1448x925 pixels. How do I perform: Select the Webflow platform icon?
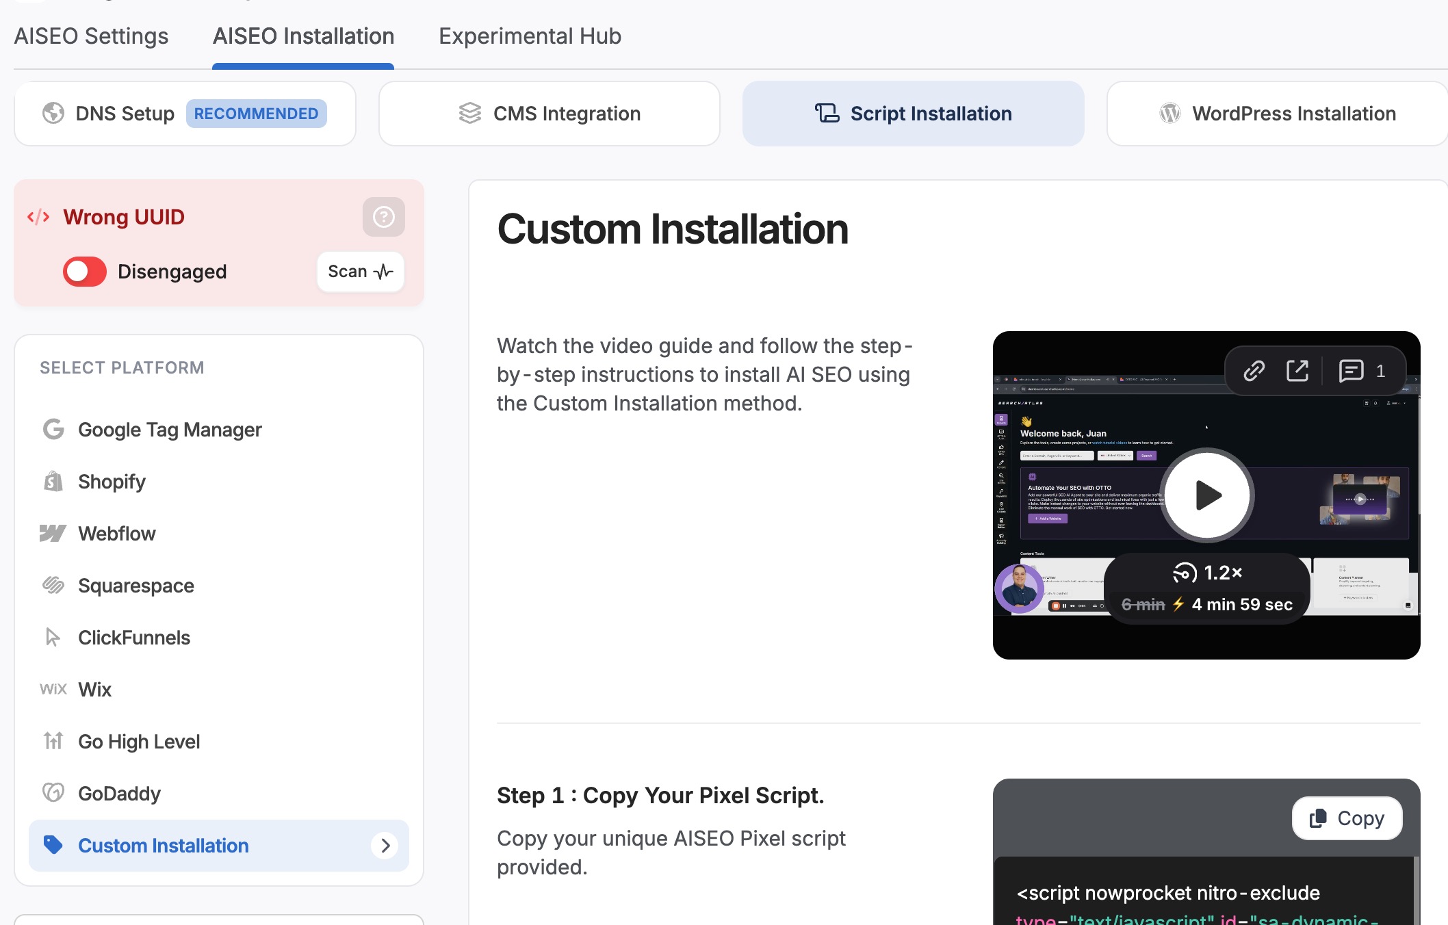(53, 534)
